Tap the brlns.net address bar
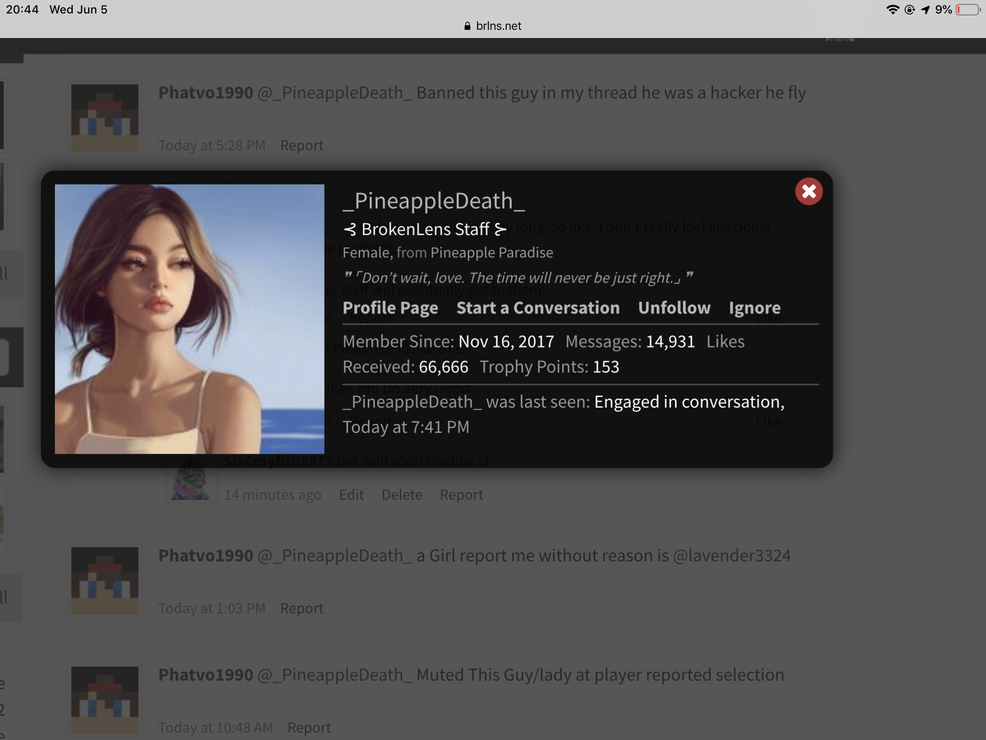The image size is (986, 740). 493,26
